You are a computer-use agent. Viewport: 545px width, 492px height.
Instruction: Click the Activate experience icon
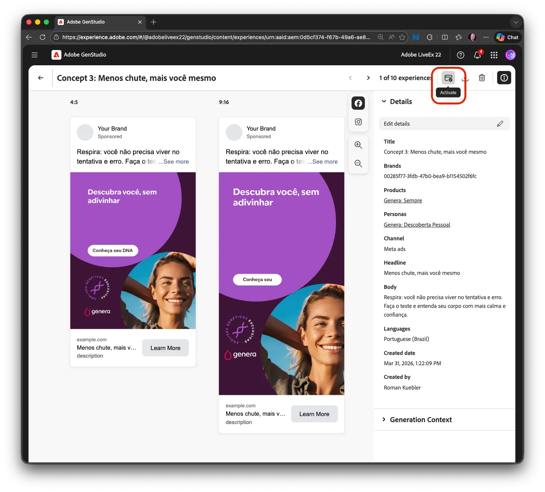point(448,78)
